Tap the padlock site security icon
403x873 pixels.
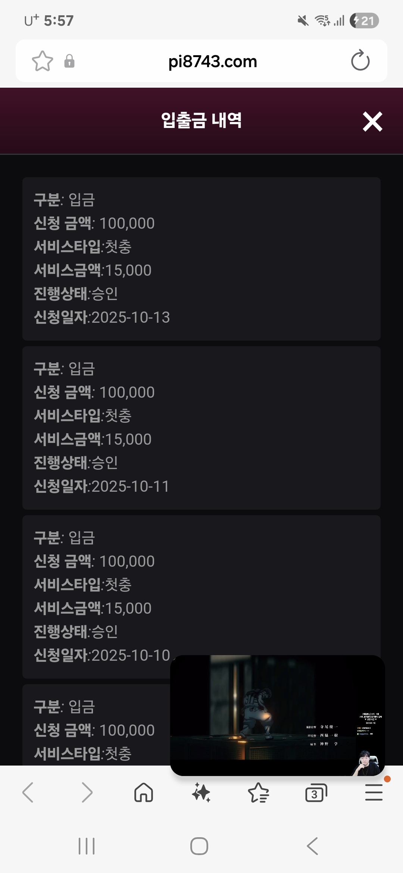(x=69, y=61)
